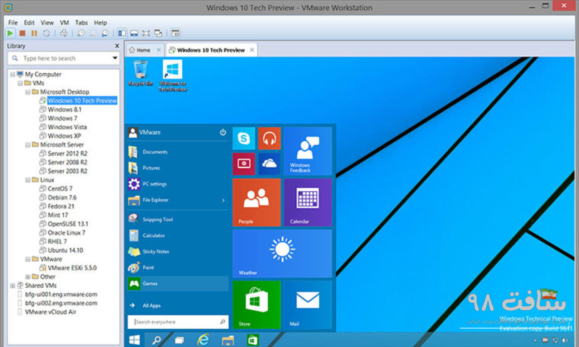This screenshot has width=579, height=347.
Task: Collapse the VMware folder node
Action: click(x=28, y=259)
